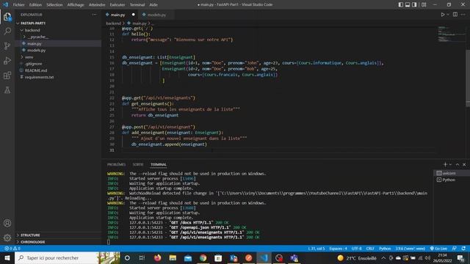
Task: Open the Explorer view in activity bar
Action: pyautogui.click(x=7, y=17)
